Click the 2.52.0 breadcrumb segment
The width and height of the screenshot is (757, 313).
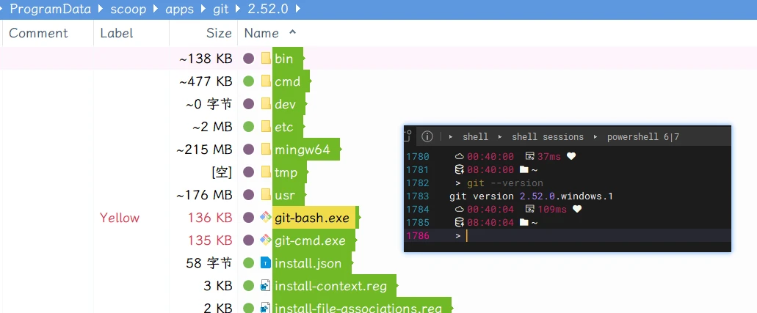[x=268, y=10]
